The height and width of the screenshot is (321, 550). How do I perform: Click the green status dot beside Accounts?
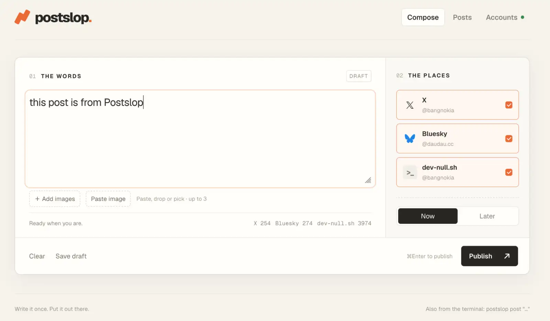522,17
